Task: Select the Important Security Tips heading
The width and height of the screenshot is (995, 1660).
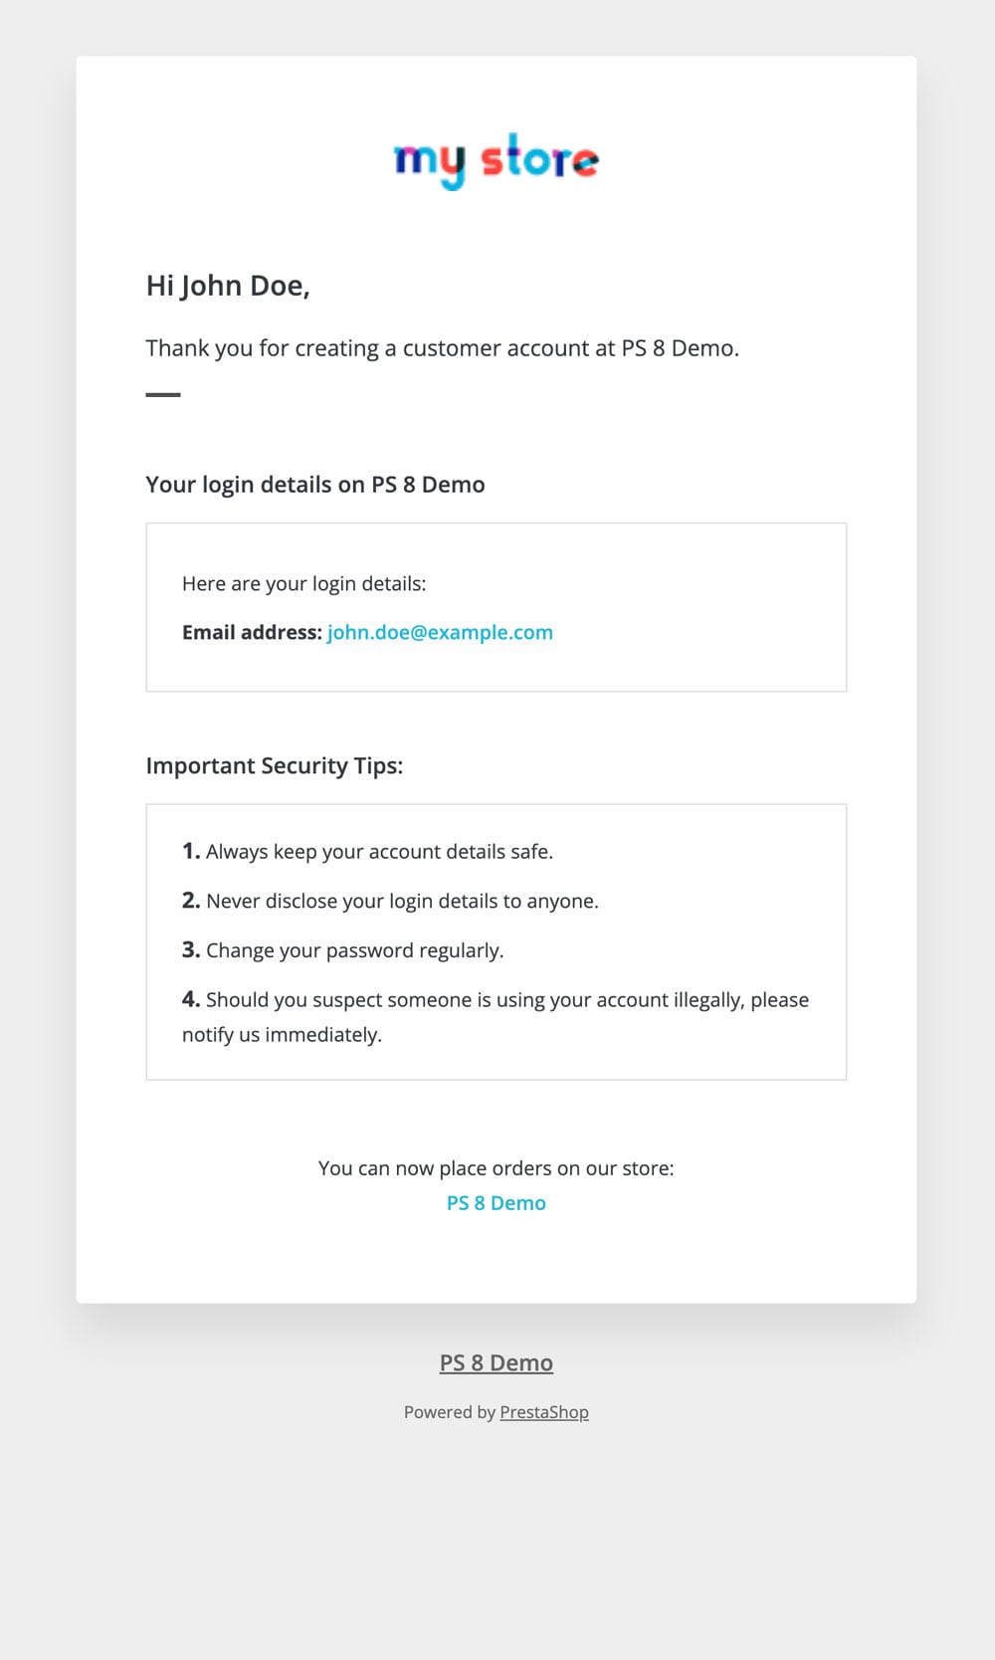Action: [x=275, y=766]
